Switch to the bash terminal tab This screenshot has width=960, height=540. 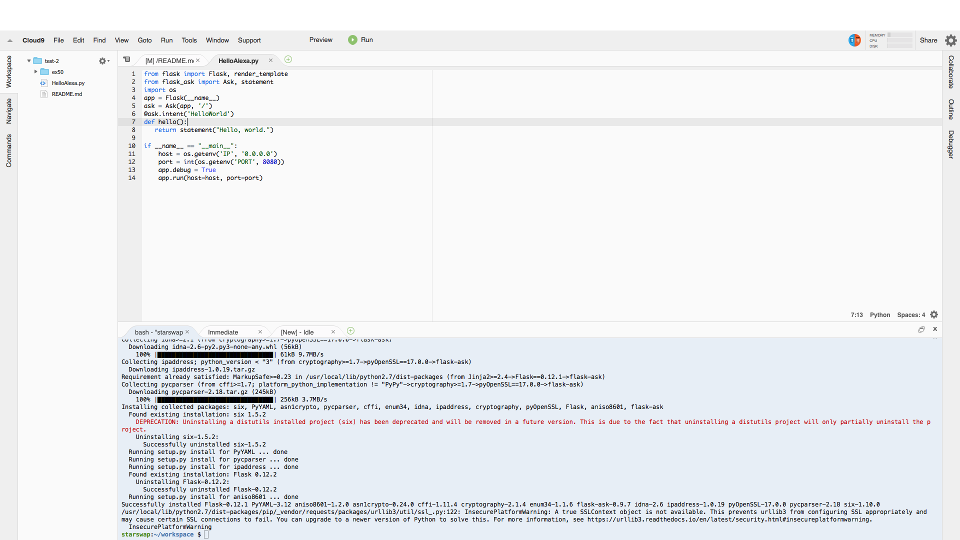pos(158,332)
